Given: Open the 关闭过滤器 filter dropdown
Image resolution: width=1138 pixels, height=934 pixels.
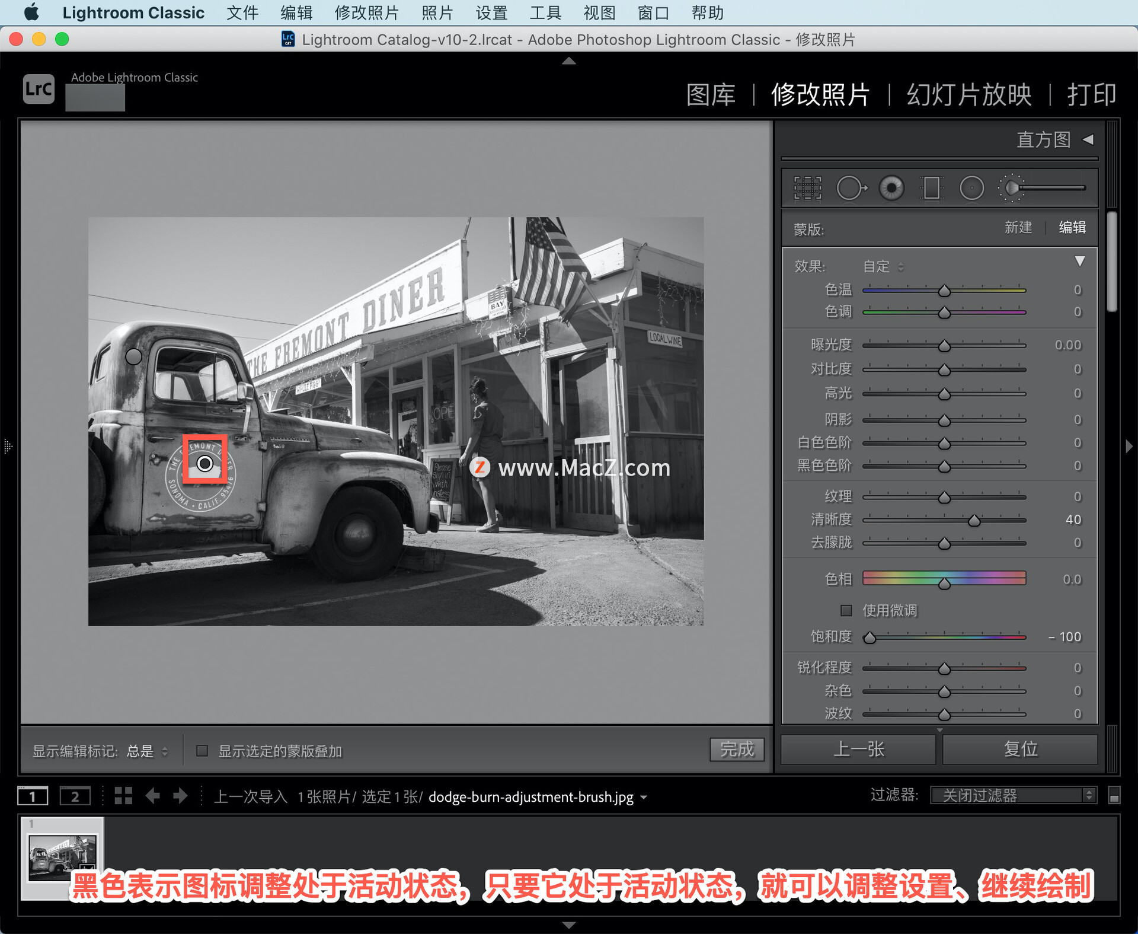Looking at the screenshot, I should 1014,795.
